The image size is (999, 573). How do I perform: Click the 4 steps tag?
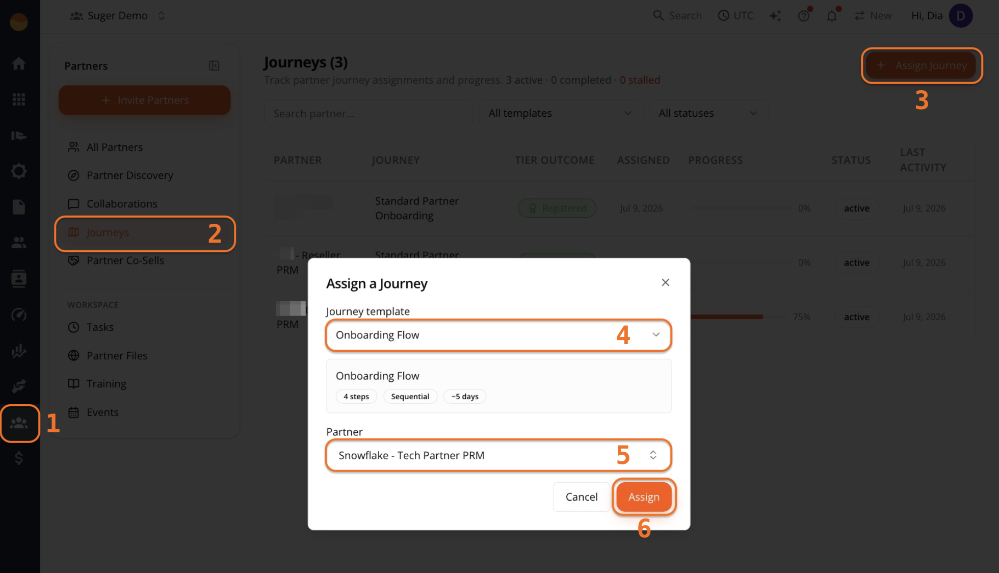[356, 397]
